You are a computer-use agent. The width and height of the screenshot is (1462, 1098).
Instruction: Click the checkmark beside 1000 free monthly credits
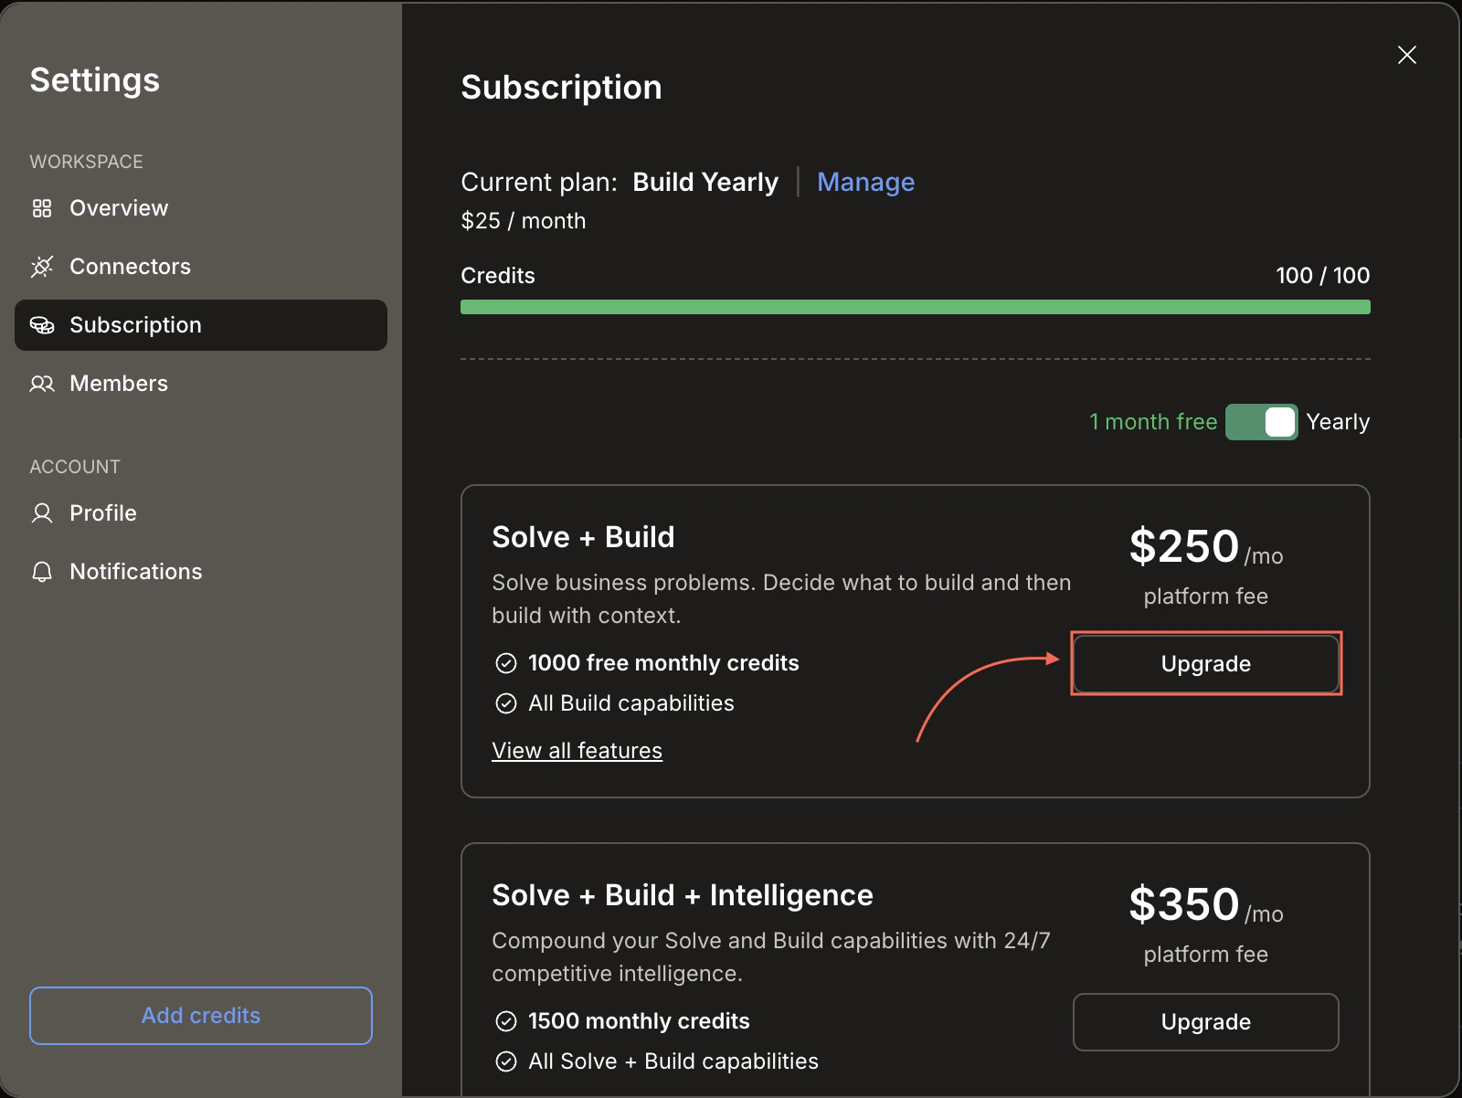pos(506,662)
